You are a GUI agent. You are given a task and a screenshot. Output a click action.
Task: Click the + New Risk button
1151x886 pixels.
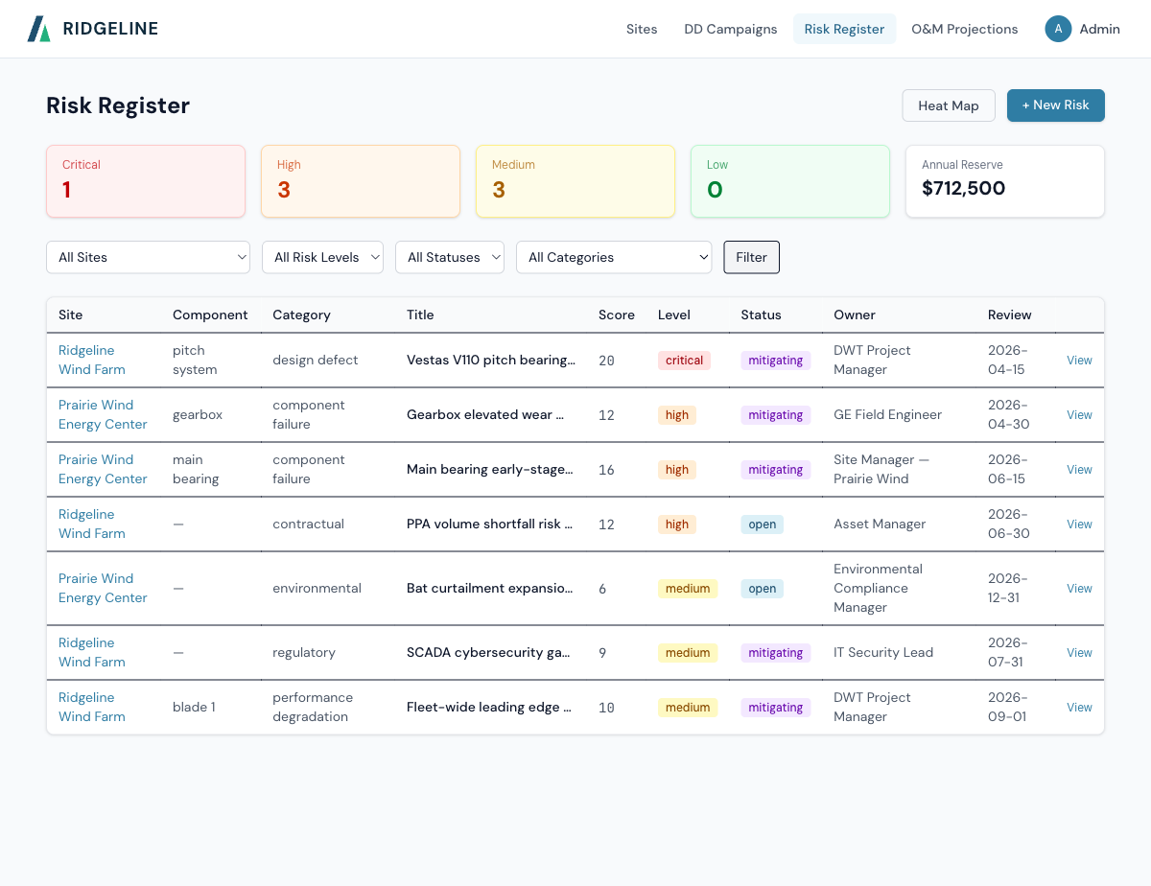(x=1055, y=105)
